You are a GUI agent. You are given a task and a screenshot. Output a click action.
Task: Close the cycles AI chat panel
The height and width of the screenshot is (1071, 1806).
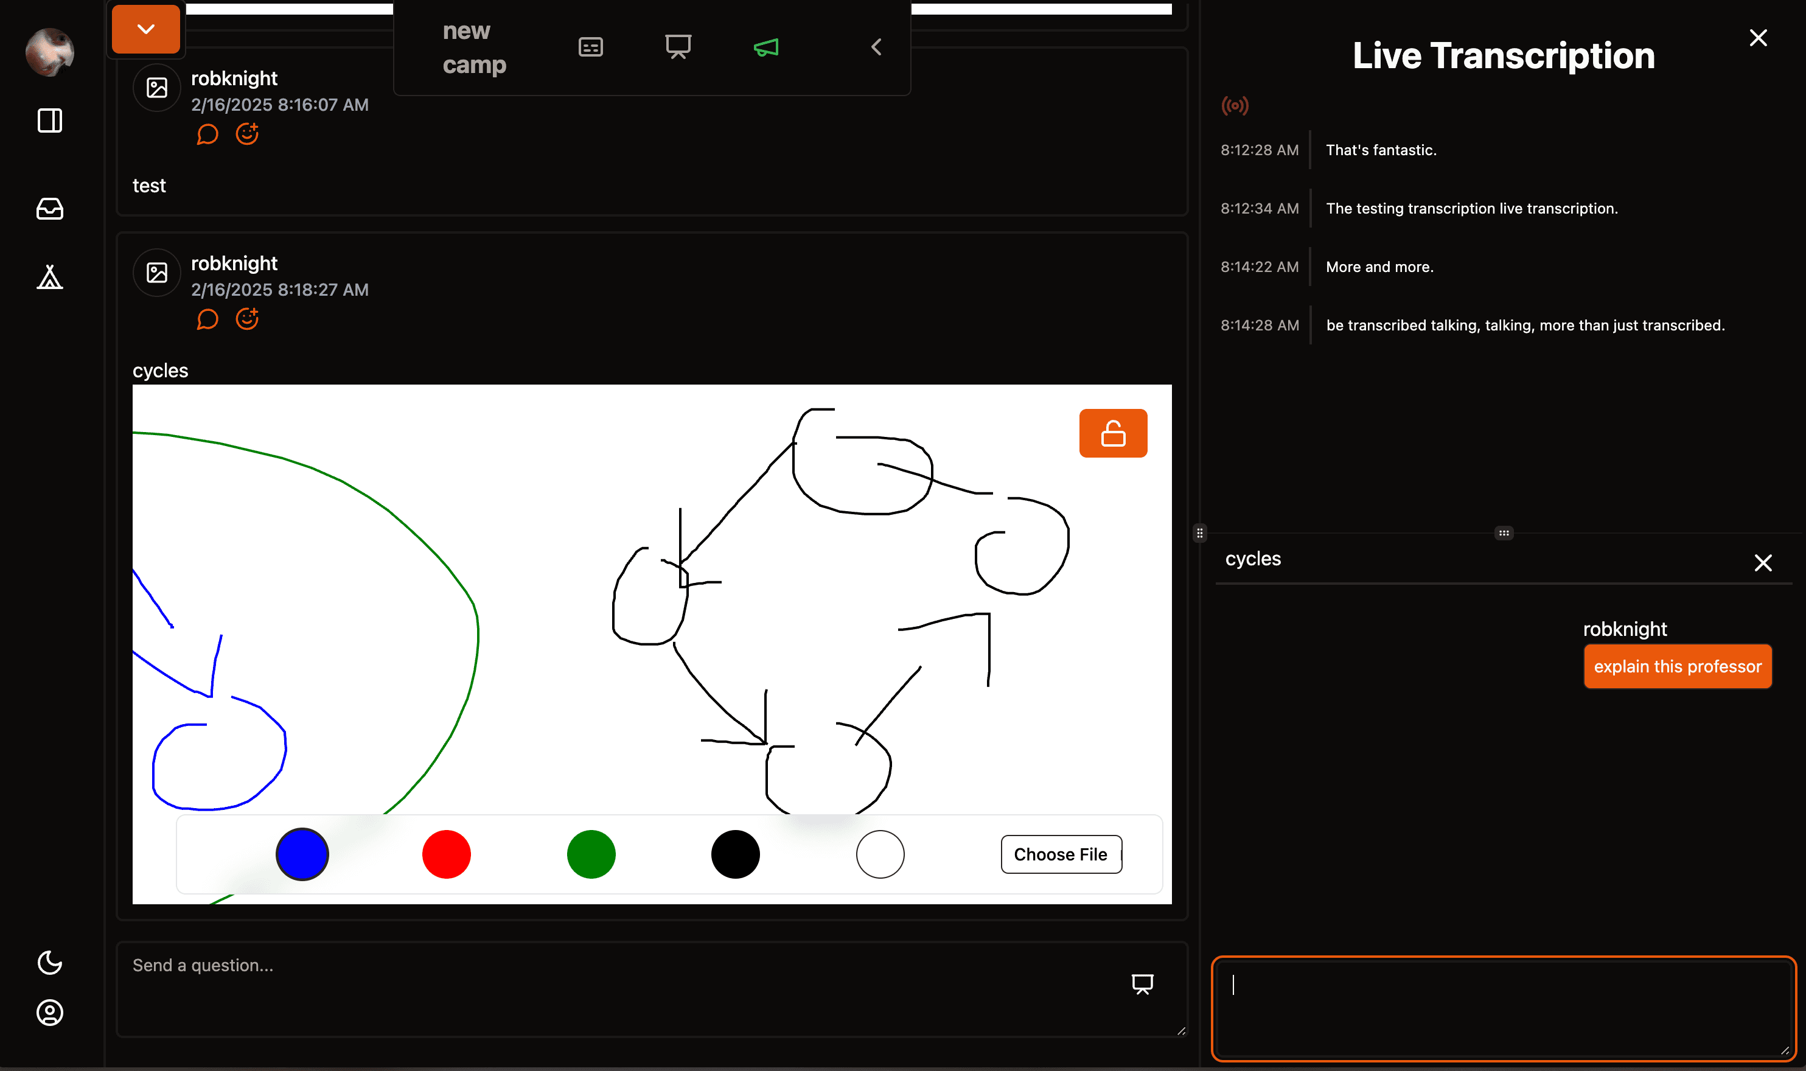pyautogui.click(x=1763, y=562)
